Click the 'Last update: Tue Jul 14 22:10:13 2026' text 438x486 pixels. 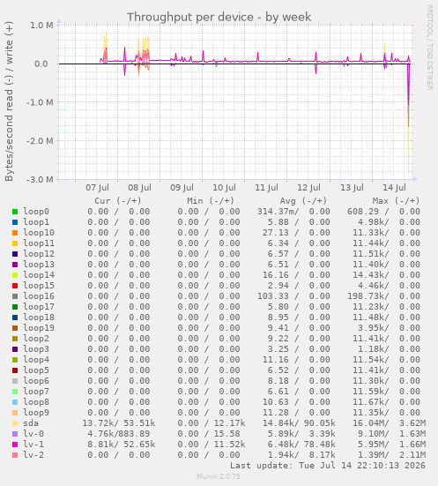[x=328, y=466]
